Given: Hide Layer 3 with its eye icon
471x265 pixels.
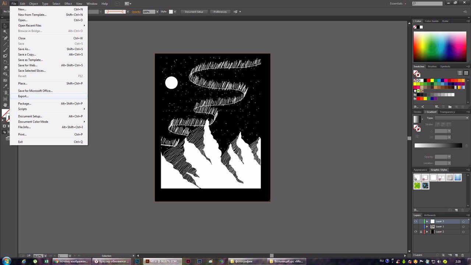Looking at the screenshot, I should click(x=416, y=221).
